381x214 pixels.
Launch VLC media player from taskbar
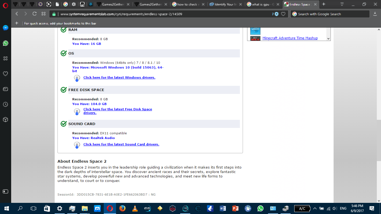[135, 208]
